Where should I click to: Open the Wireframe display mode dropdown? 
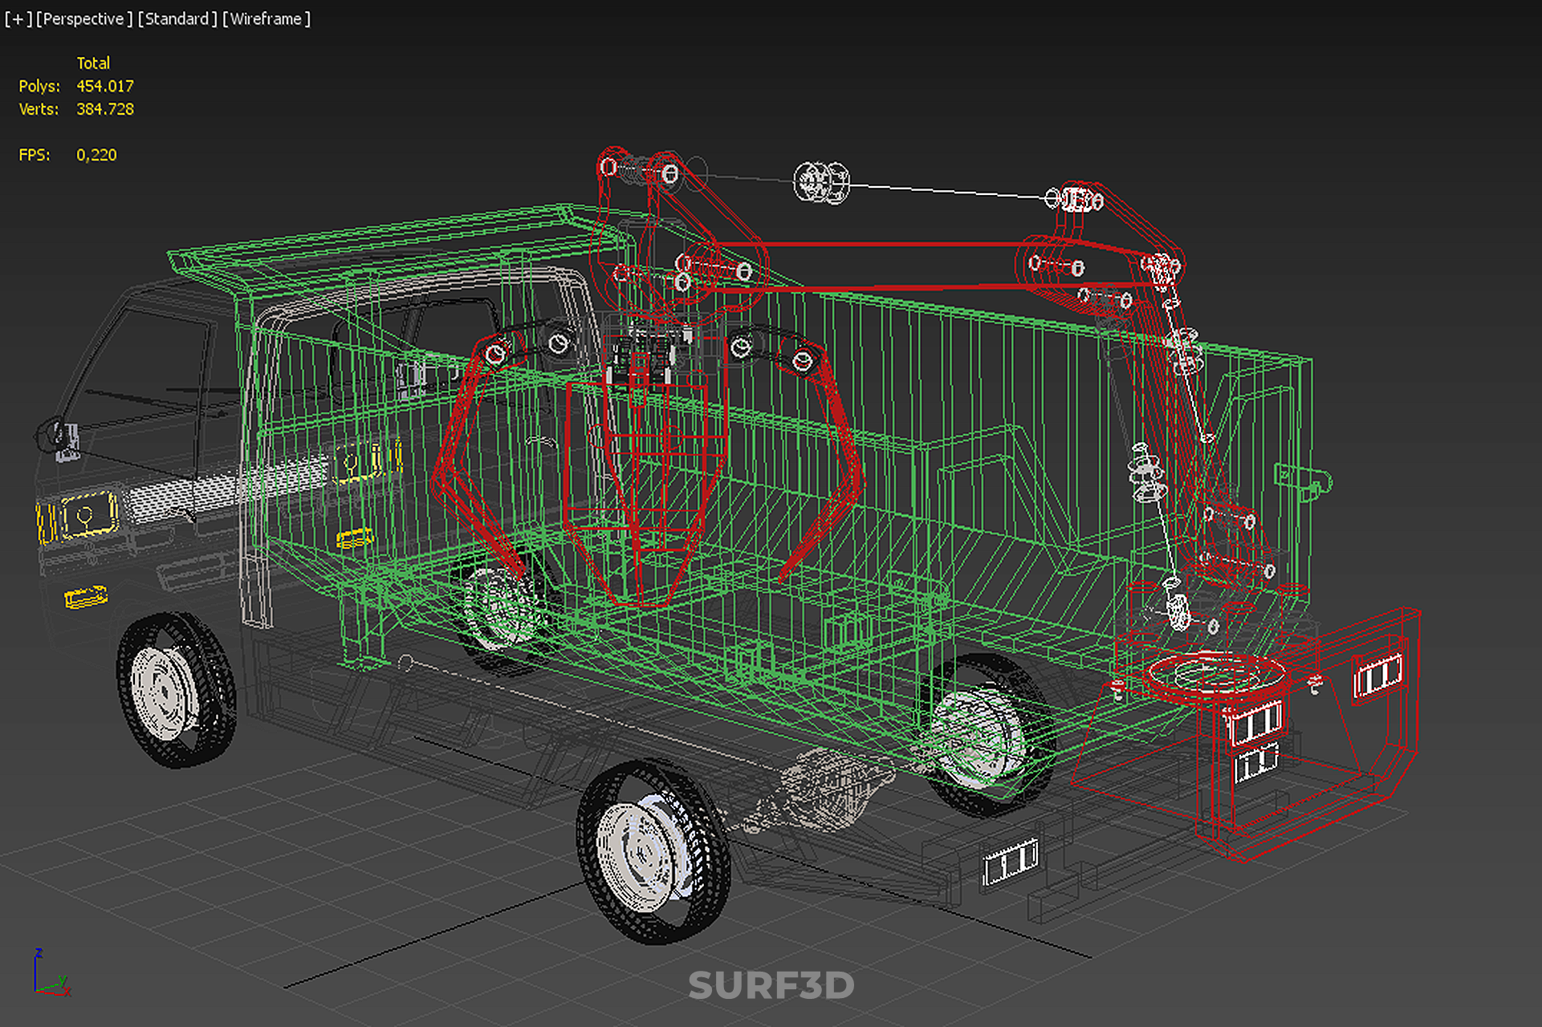pyautogui.click(x=266, y=18)
